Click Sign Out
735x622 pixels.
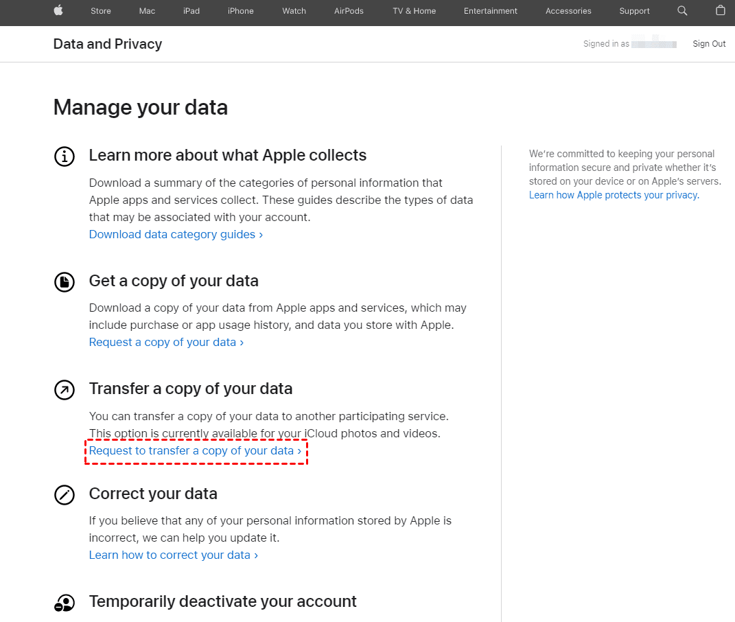709,44
